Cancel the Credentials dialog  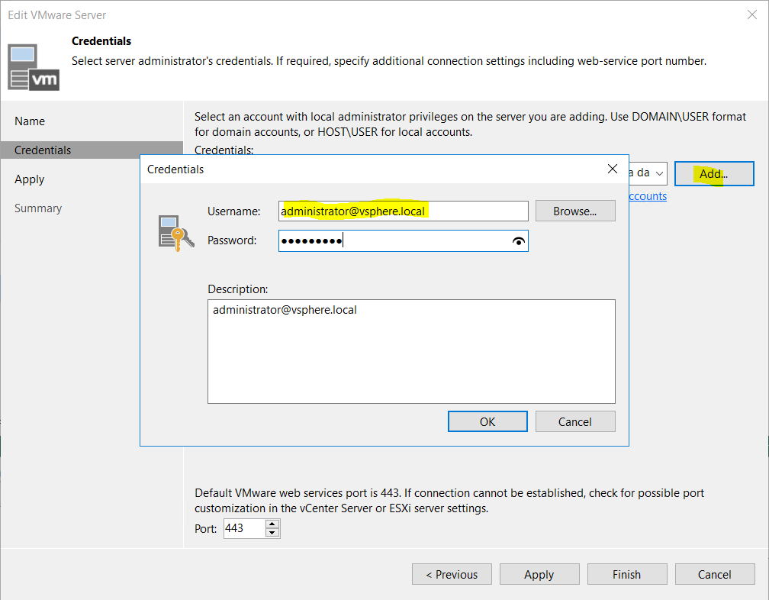(575, 421)
